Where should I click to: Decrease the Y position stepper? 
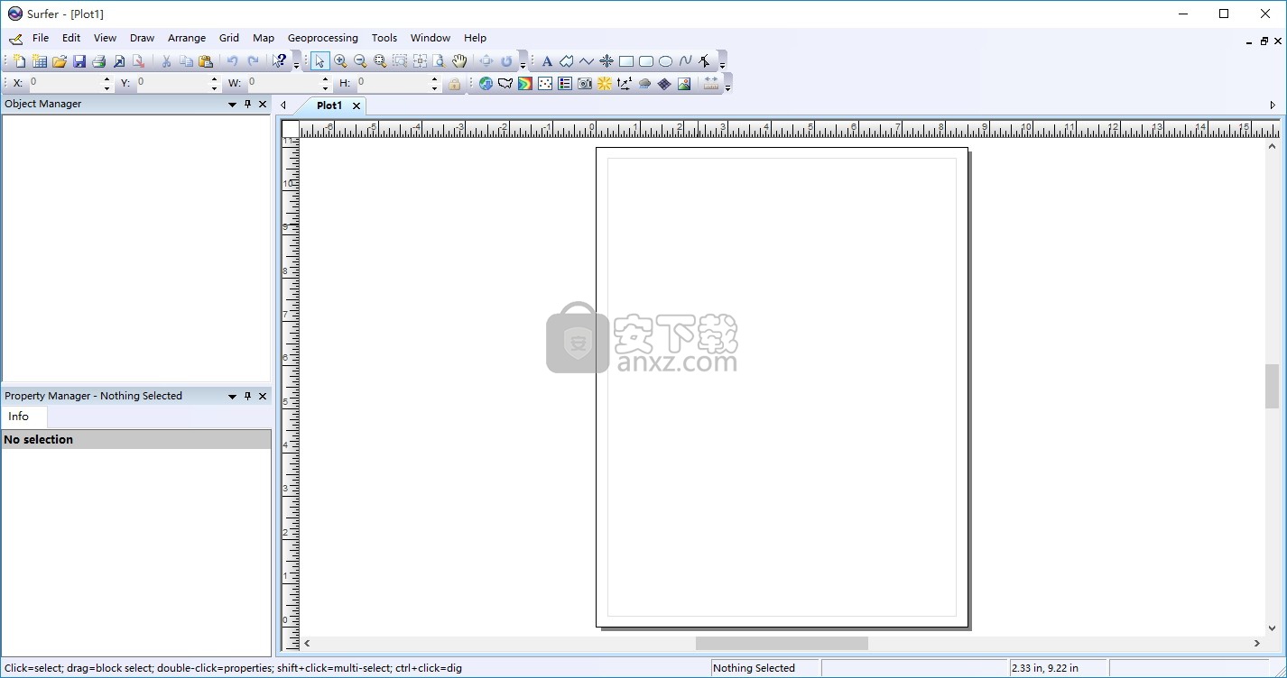(215, 87)
